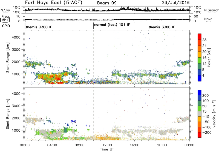
Task: Click the 'Beam 09' label
Action: 107,3
